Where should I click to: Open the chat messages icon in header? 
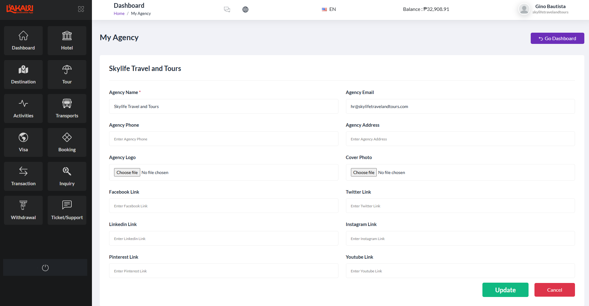227,9
